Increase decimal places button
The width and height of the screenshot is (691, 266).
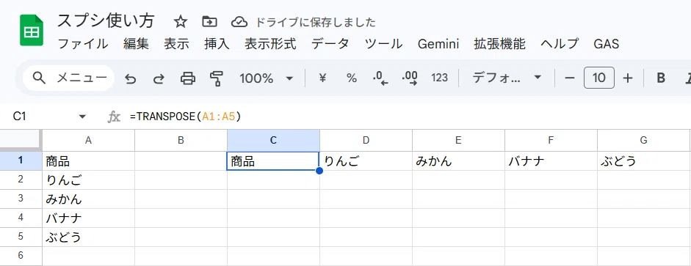(x=410, y=78)
